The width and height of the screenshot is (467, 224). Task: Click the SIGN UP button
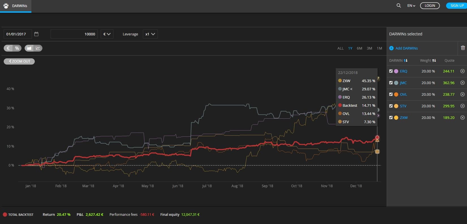coord(457,5)
